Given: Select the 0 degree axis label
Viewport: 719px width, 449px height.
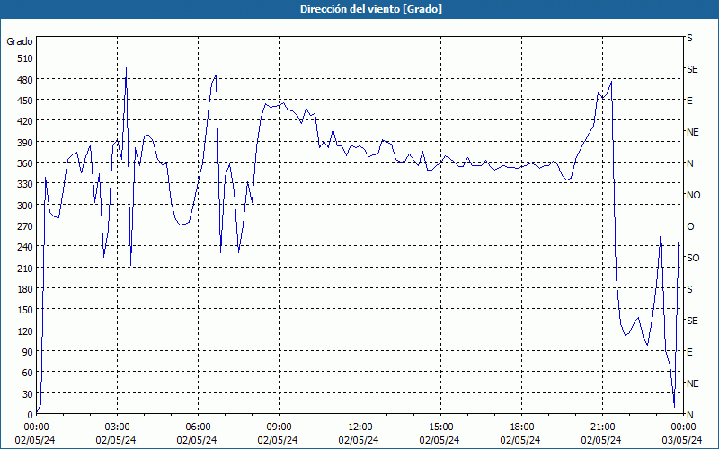Looking at the screenshot, I should 31,415.
